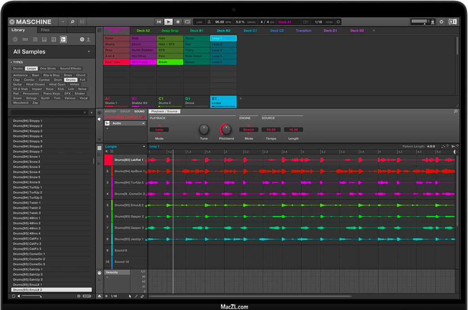
Task: Select the eraser tool below the pattern editor
Action: click(x=142, y=296)
